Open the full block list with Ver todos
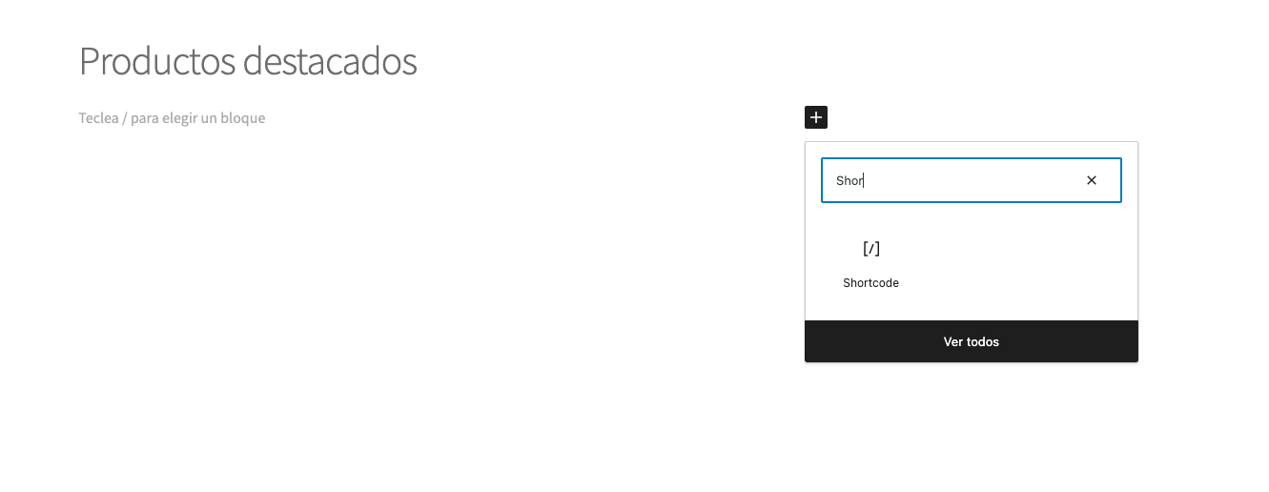The width and height of the screenshot is (1269, 492). point(971,341)
